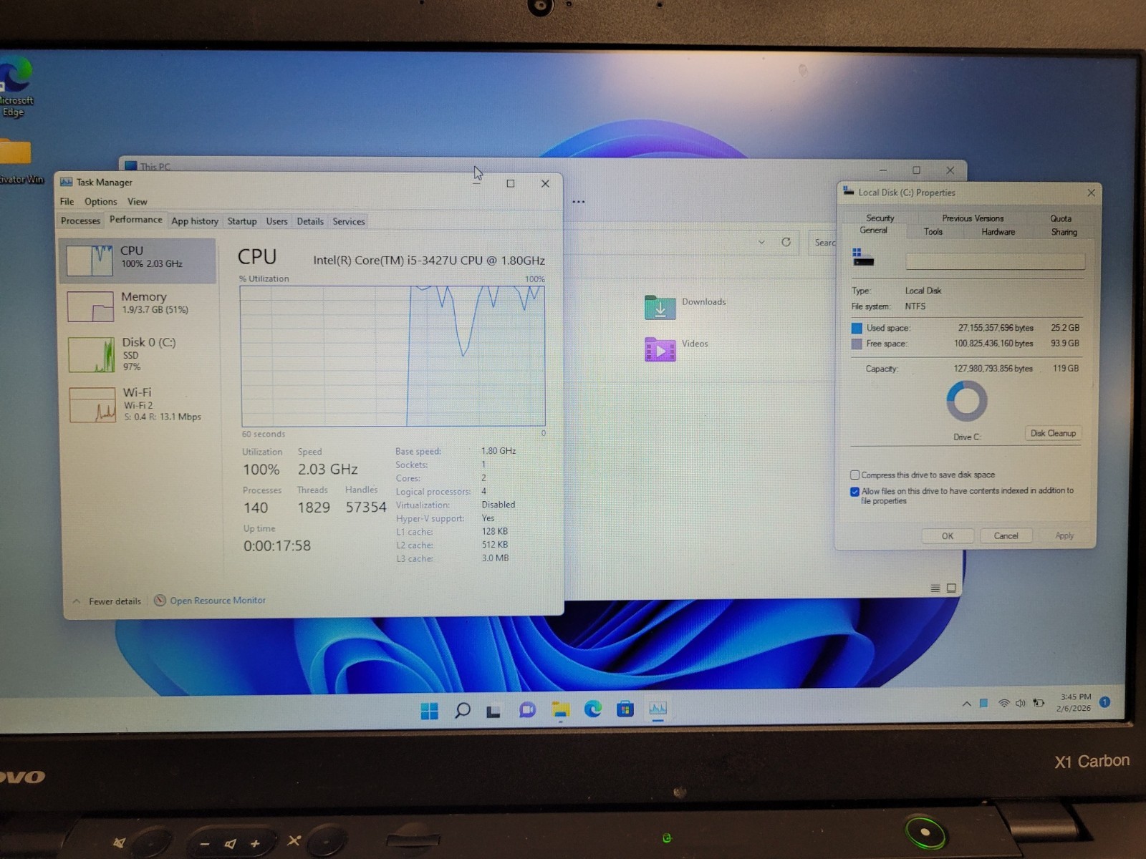Screen dimensions: 1146x859
Task: Open the Users tab
Action: tap(277, 221)
